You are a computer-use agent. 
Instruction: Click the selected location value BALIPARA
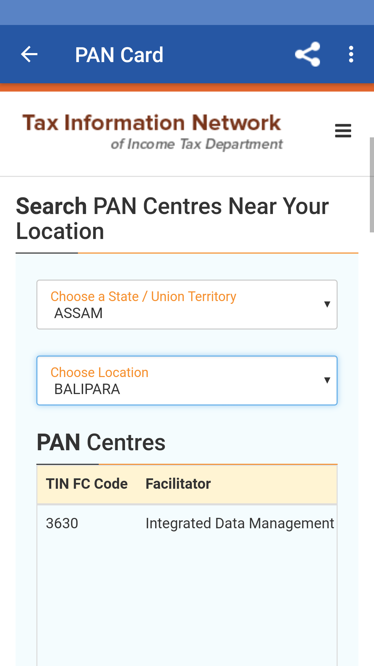coord(87,389)
